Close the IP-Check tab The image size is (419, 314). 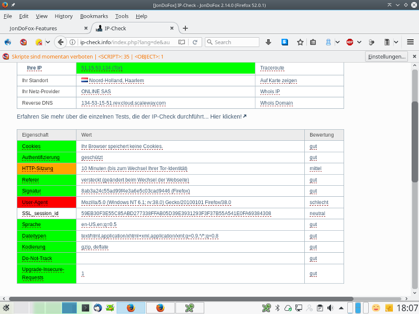coord(172,28)
